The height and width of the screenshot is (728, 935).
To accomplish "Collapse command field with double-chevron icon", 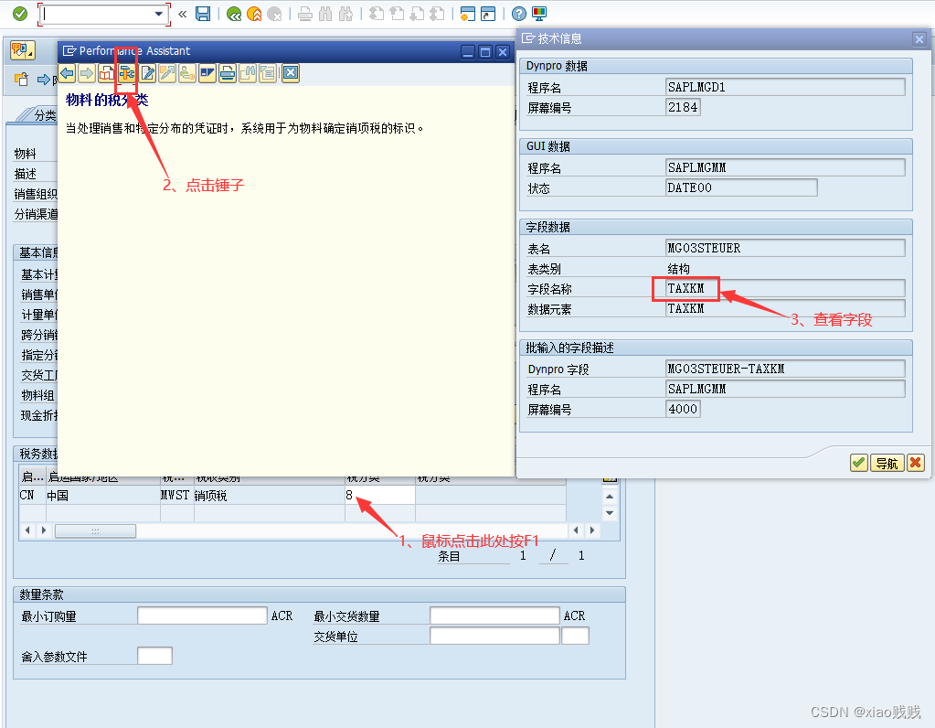I will pos(183,14).
